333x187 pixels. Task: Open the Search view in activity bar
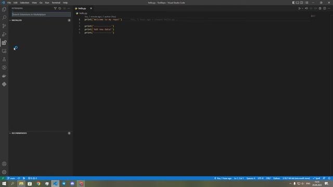coord(4,18)
